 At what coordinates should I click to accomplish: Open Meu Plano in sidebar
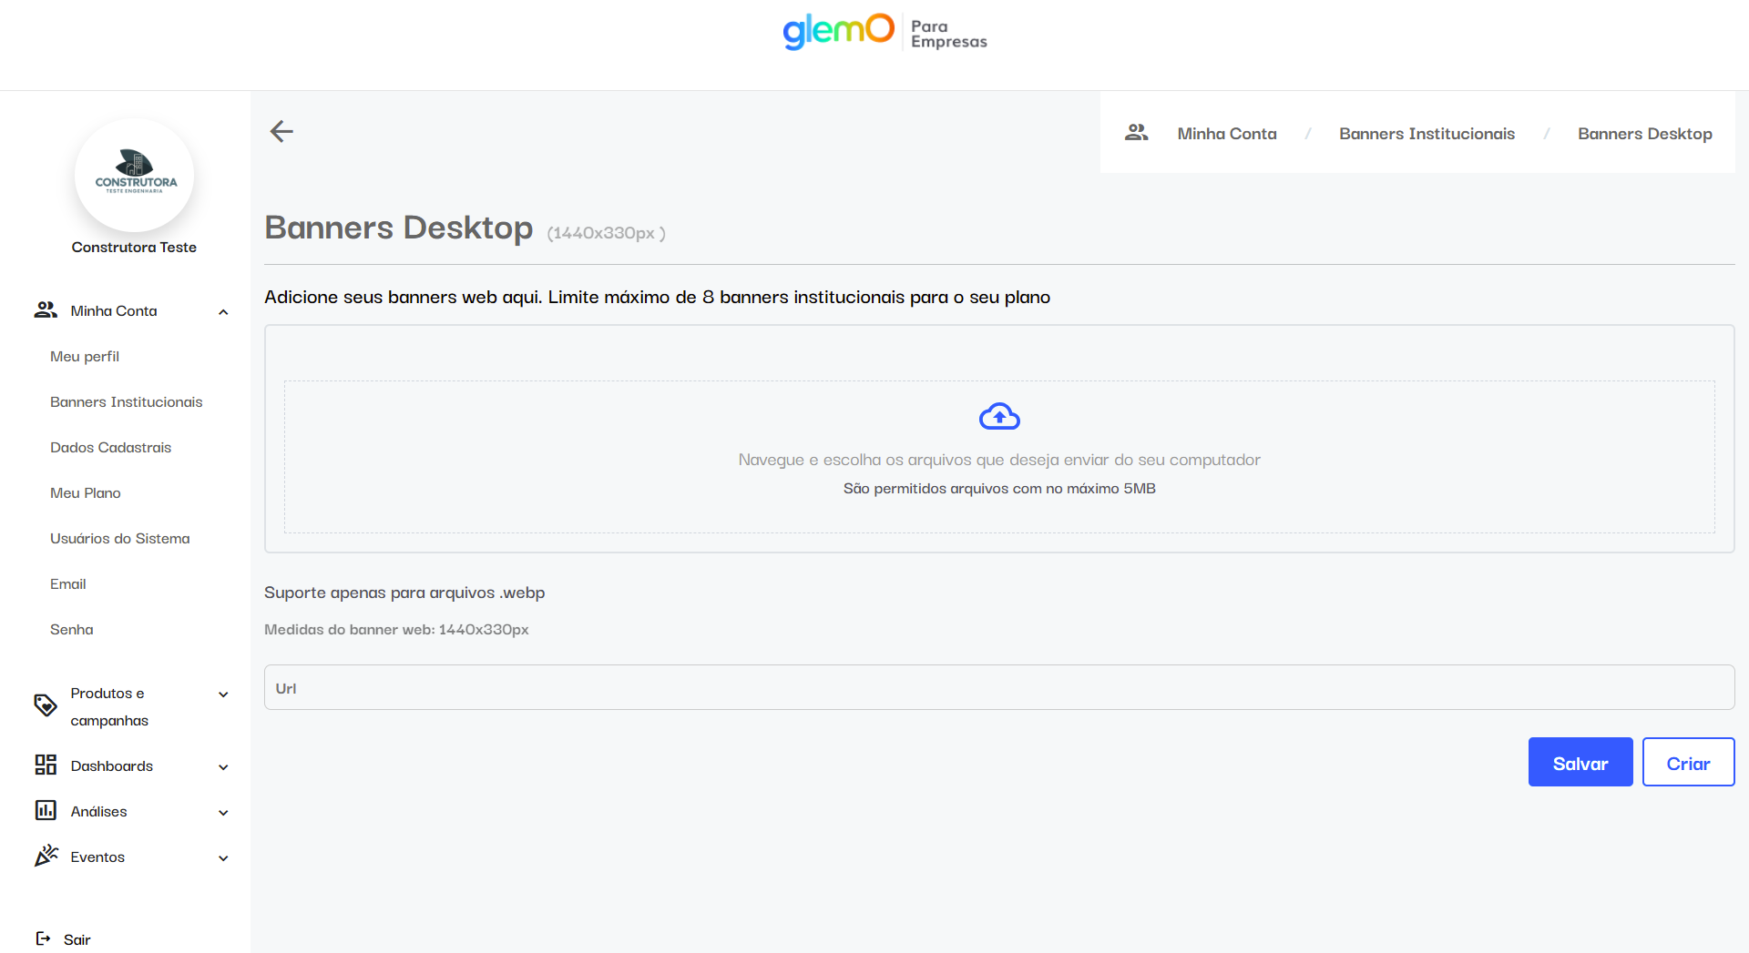point(86,493)
